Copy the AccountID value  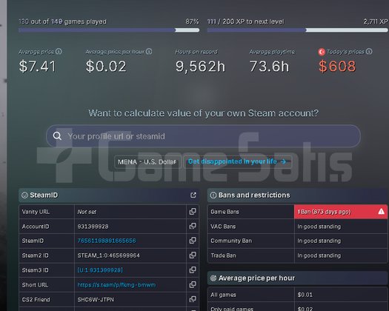193,226
